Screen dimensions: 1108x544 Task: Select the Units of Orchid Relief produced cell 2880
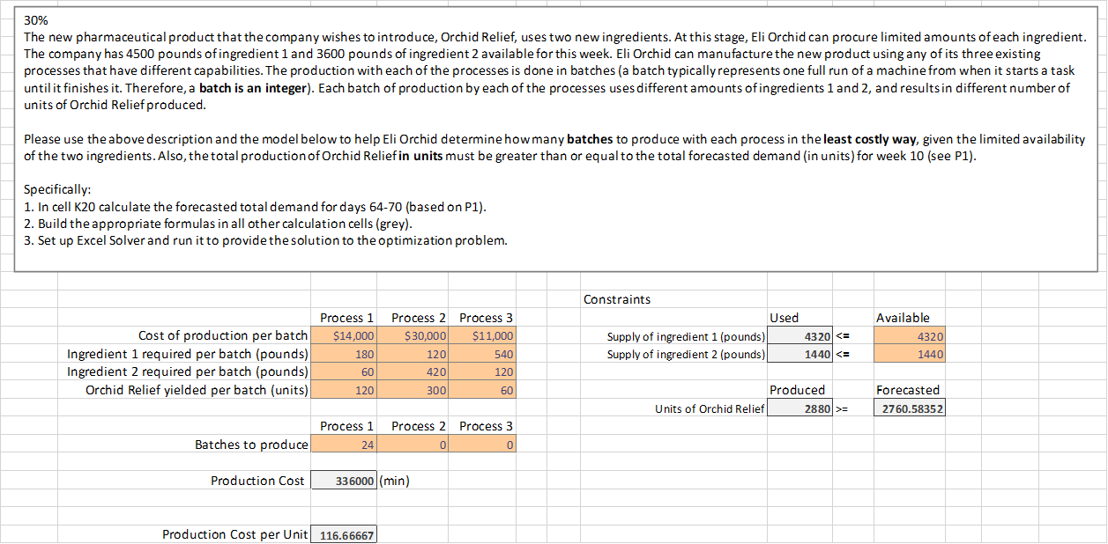(x=799, y=408)
